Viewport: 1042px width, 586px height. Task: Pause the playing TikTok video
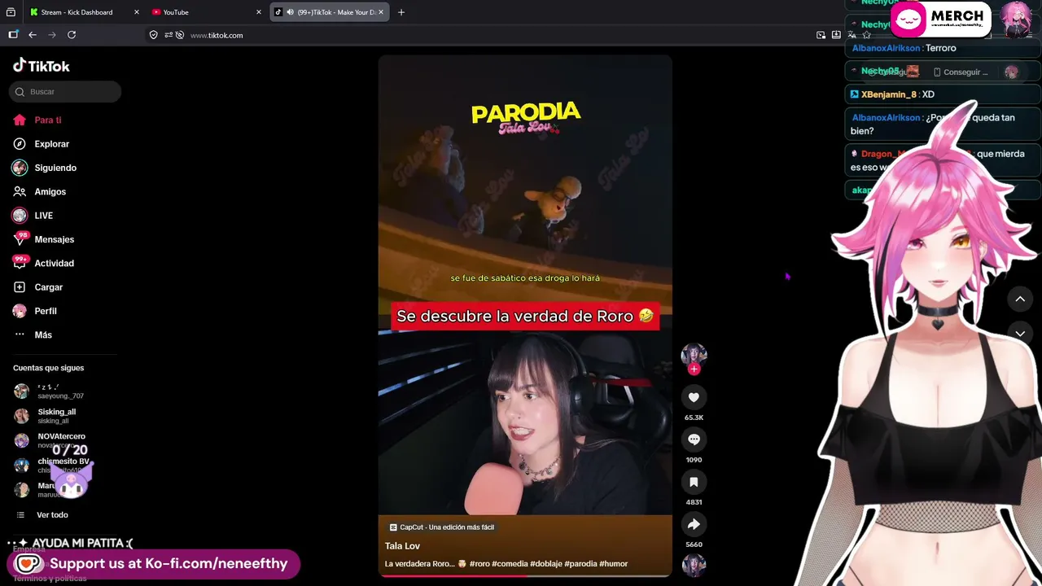pyautogui.click(x=525, y=316)
